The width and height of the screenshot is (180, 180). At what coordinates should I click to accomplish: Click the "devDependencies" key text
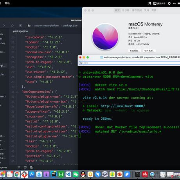click(37, 92)
